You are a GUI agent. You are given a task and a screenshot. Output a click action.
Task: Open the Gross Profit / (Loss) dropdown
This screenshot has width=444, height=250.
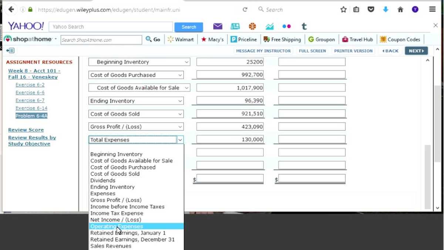[x=136, y=127]
